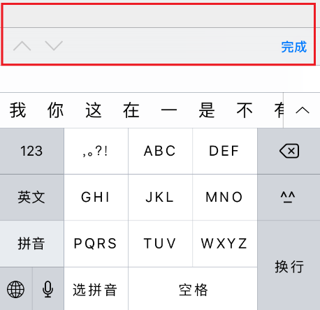The image size is (320, 310).
Task: Select 拼音 pinyin input mode
Action: (x=31, y=244)
